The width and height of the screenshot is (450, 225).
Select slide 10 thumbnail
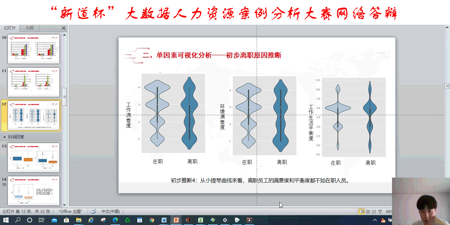(34, 49)
